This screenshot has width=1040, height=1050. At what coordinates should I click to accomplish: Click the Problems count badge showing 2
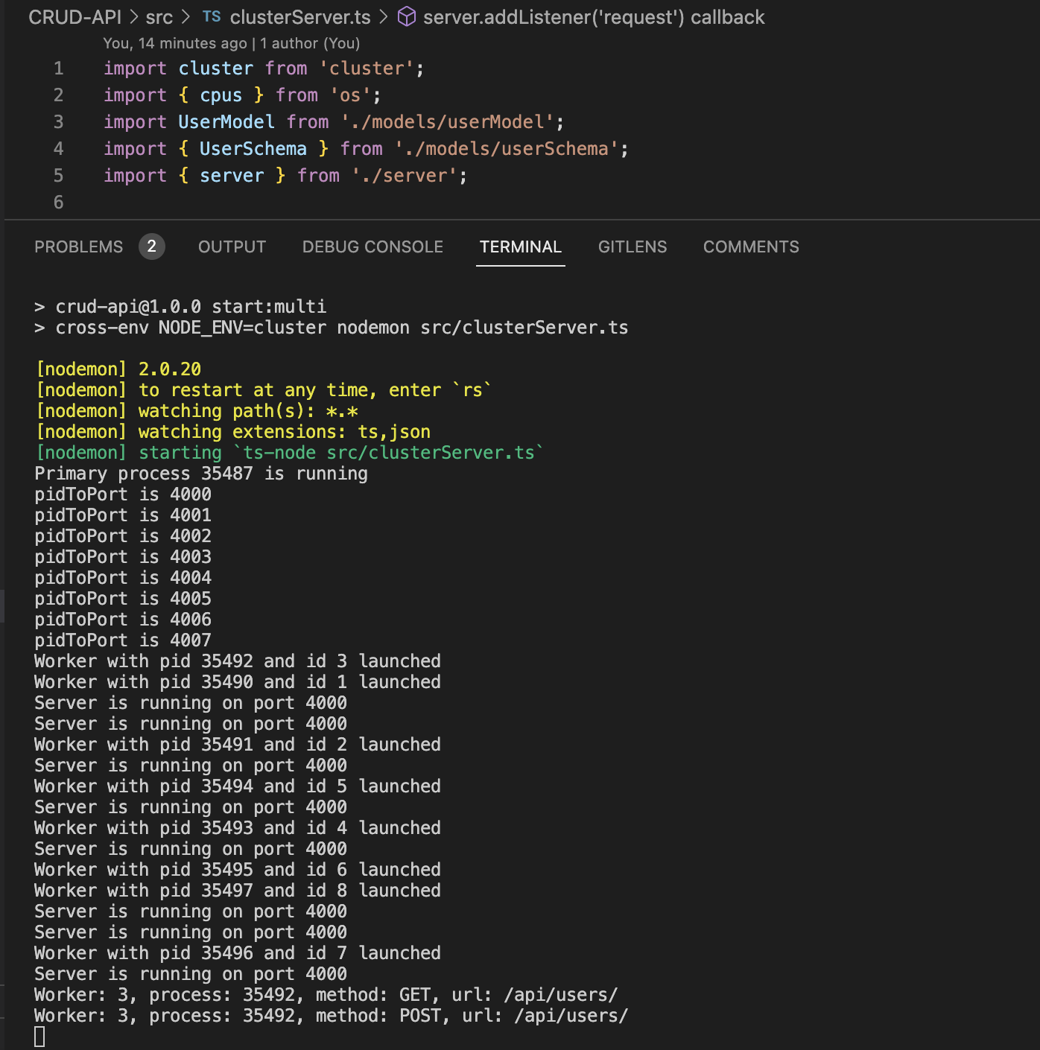(x=151, y=246)
